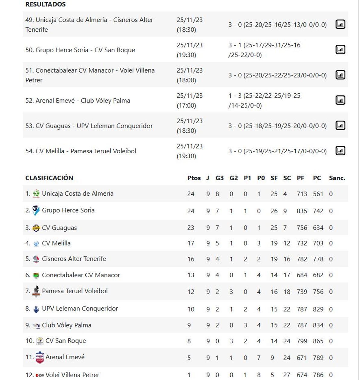Select the RESULTADOS heading

45,4
